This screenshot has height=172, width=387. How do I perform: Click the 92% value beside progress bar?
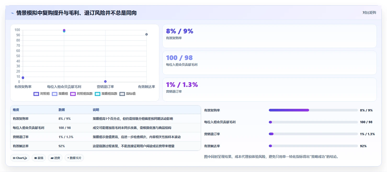point(363,146)
